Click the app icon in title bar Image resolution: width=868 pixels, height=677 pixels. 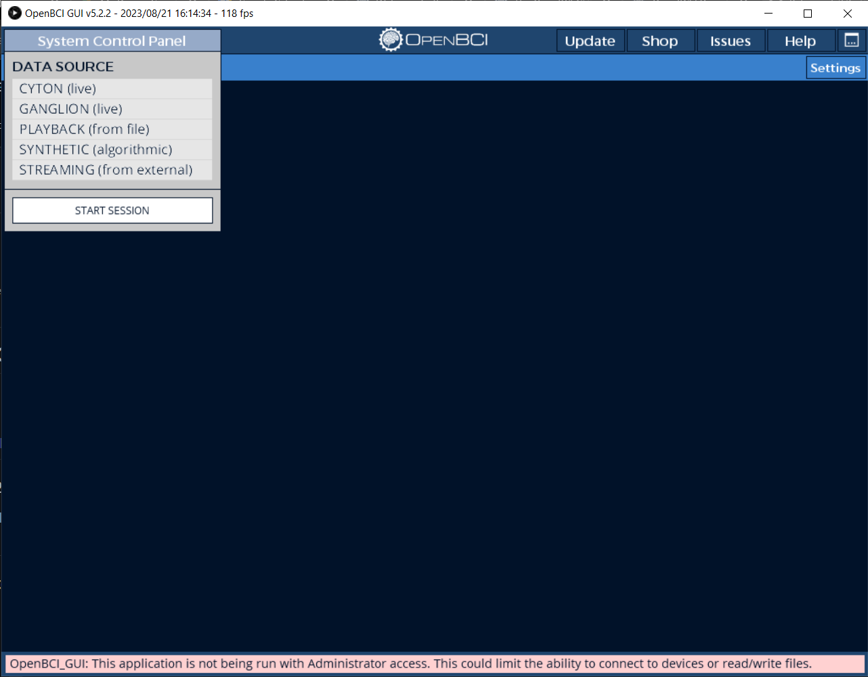click(14, 13)
